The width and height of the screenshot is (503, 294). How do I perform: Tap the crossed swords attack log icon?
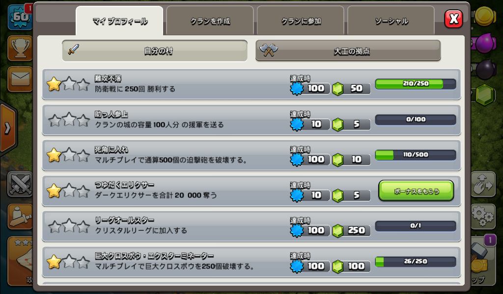20,184
